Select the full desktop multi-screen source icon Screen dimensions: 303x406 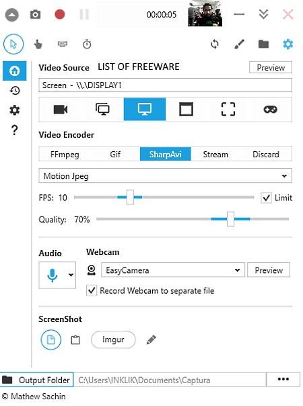point(102,110)
